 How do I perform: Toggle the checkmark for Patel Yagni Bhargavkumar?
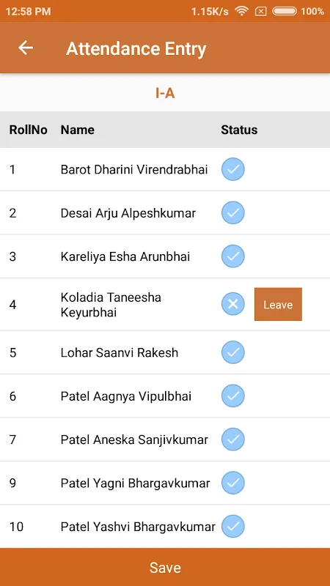(232, 483)
